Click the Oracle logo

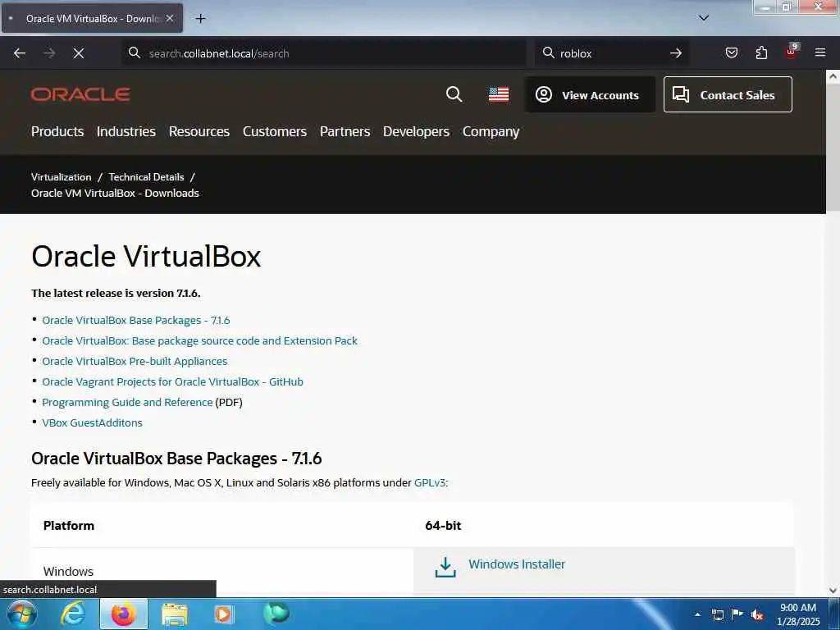point(80,94)
